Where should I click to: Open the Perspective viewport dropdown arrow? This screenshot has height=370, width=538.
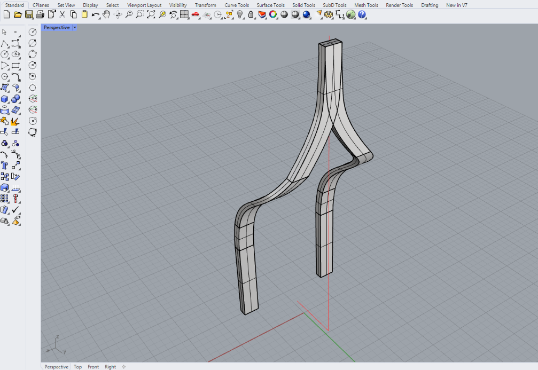click(x=74, y=27)
